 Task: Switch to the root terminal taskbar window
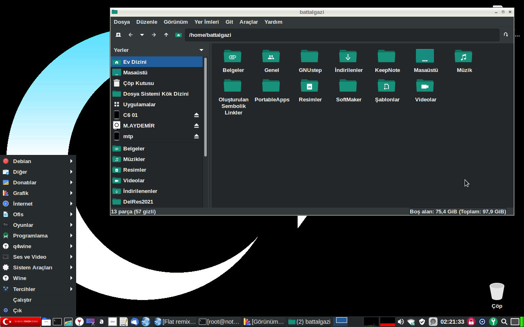pos(219,322)
